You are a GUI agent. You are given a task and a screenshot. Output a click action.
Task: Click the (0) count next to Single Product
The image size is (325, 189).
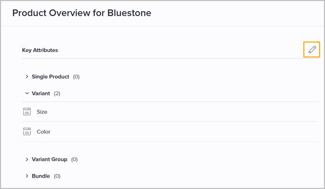click(76, 77)
